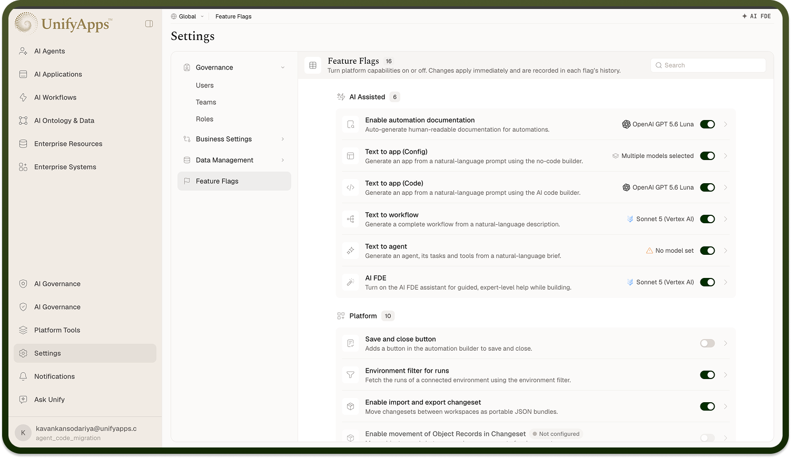Click the AI FDE sparkle button
Screen dimensions: 791x458
click(756, 16)
